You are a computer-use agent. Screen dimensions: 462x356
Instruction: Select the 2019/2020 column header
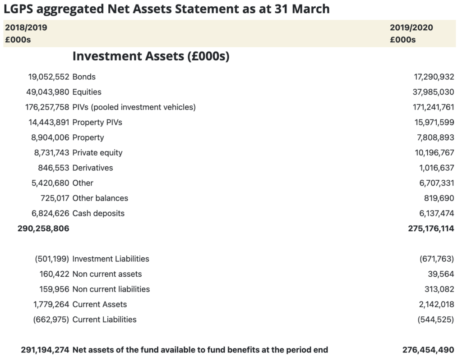411,27
